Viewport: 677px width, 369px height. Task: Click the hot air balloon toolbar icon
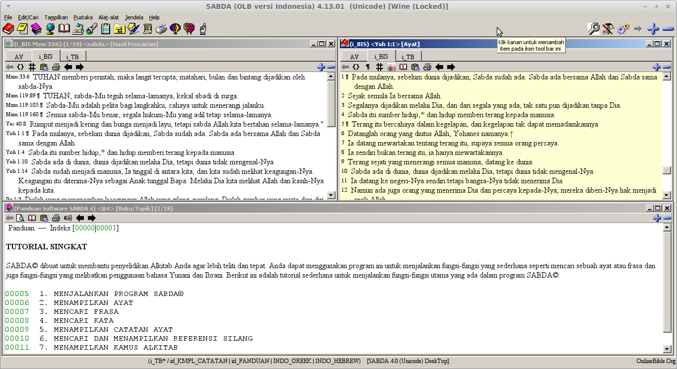click(x=175, y=29)
